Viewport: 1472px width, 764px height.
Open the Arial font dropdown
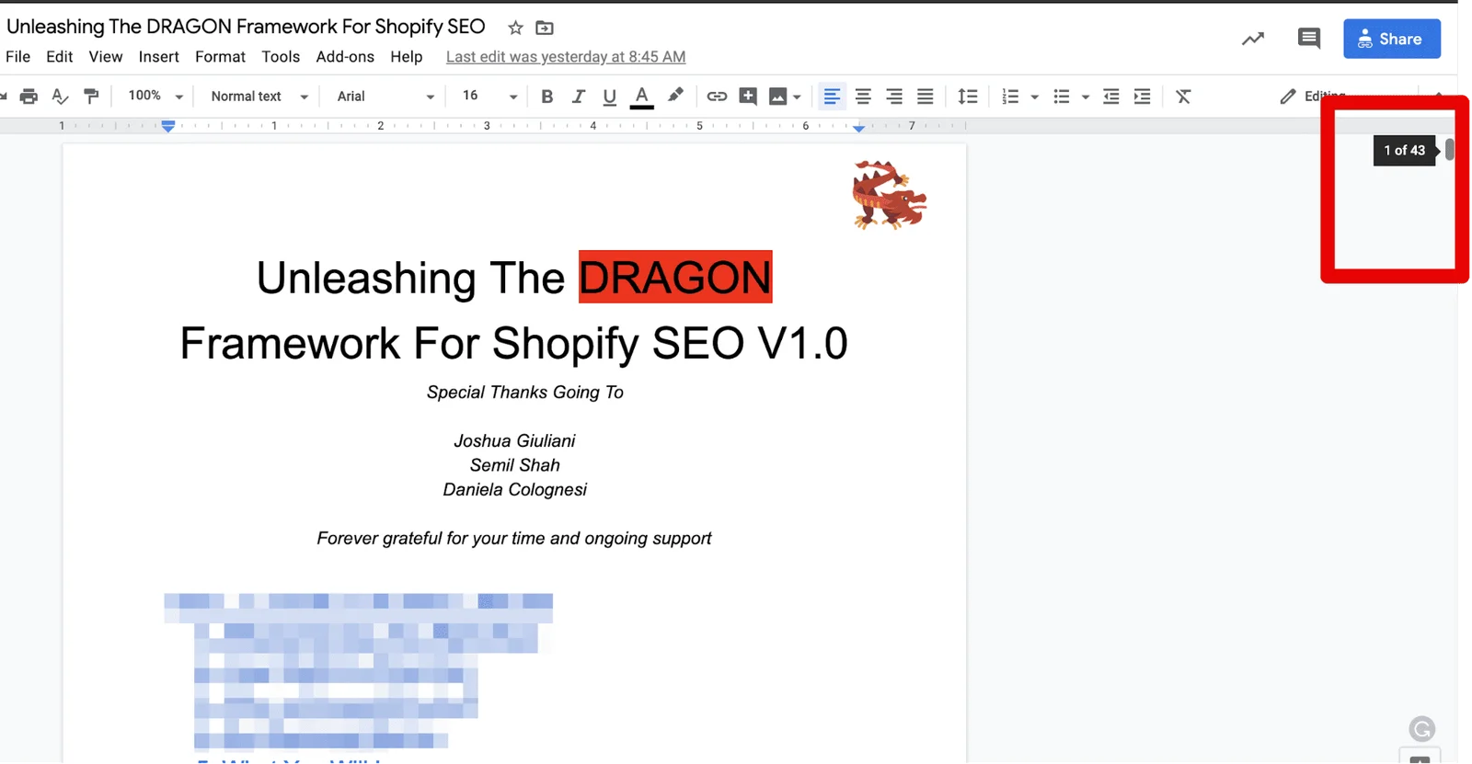385,96
